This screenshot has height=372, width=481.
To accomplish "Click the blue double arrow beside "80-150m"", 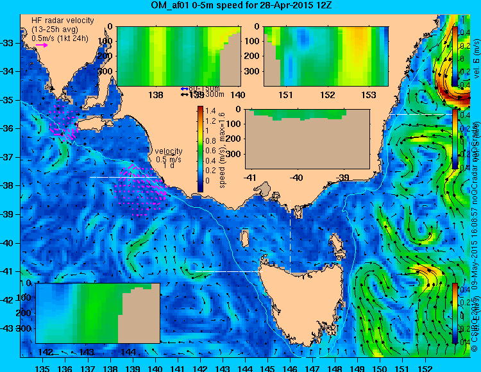I will click(185, 89).
